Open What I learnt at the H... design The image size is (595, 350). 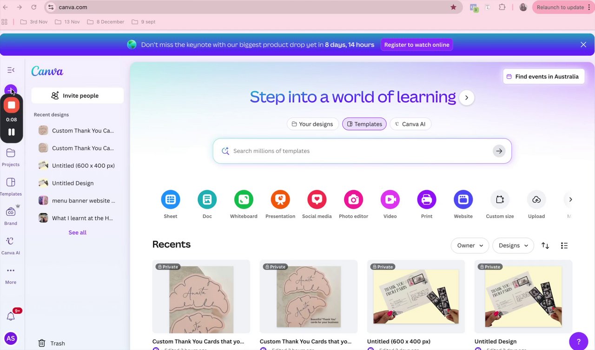click(x=78, y=218)
